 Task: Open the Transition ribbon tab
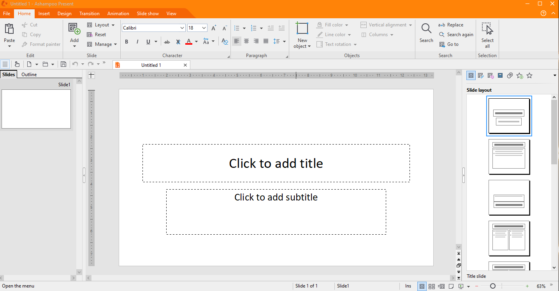point(89,14)
